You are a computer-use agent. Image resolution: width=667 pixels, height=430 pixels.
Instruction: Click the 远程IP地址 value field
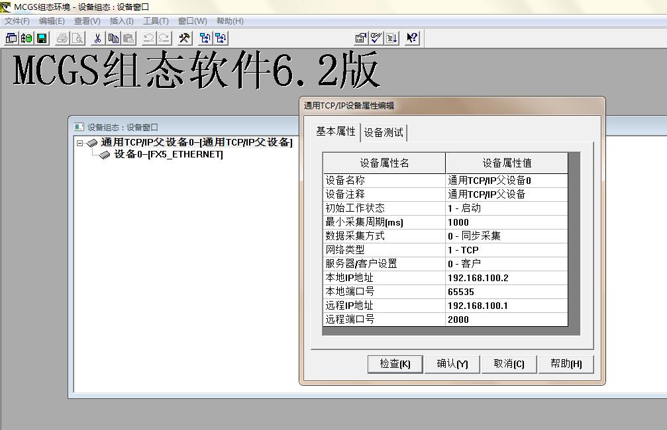tap(506, 306)
